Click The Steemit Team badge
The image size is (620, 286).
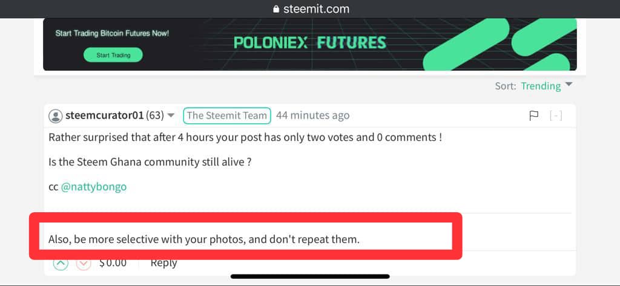tap(227, 115)
